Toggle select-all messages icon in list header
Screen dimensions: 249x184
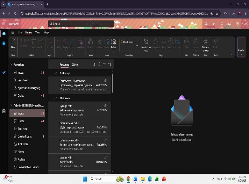point(94,64)
